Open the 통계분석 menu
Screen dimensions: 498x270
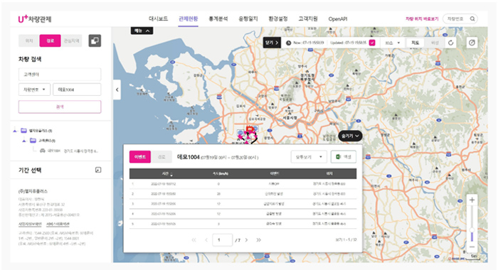click(x=218, y=18)
